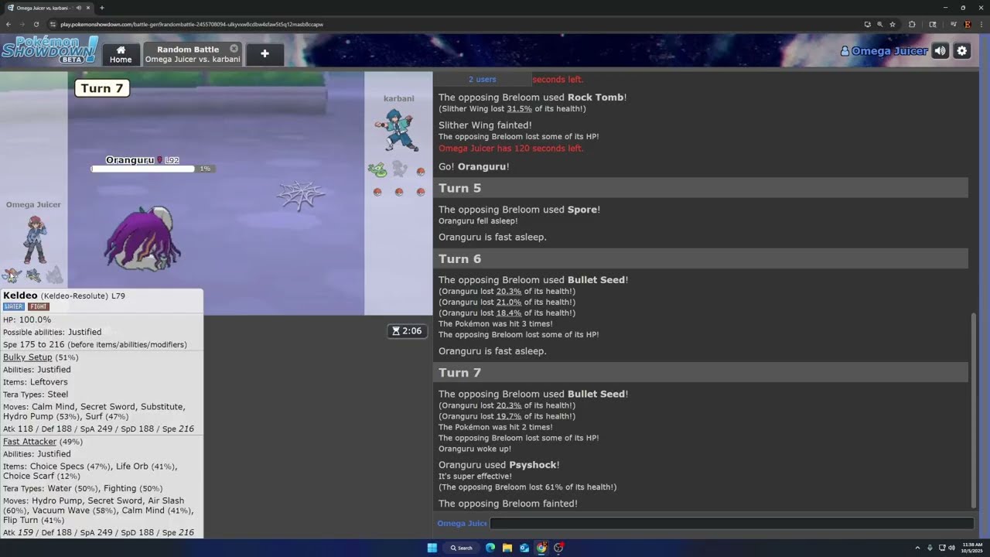Click the sticky web hazard on field
Screen dimensions: 990x557
(x=300, y=196)
